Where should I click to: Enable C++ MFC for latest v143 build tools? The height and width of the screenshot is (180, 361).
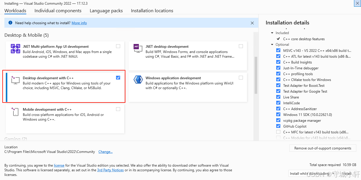click(x=278, y=132)
